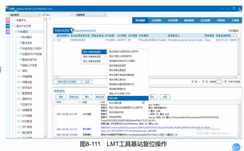Image resolution: width=244 pixels, height=151 pixels.
Task: Click the small arrow beside the tree panel
Action: point(50,19)
